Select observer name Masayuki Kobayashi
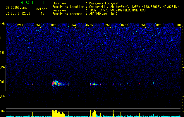The height and width of the screenshot is (117, 184). tap(105, 3)
